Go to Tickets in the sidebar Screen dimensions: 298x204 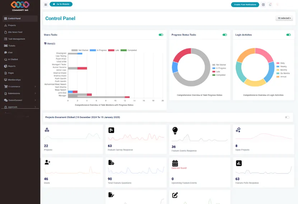(x=11, y=46)
